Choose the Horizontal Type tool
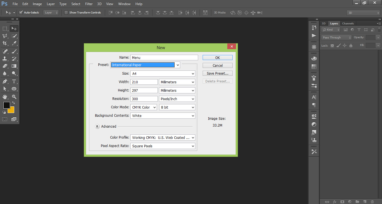This screenshot has width=382, height=204. (x=14, y=81)
